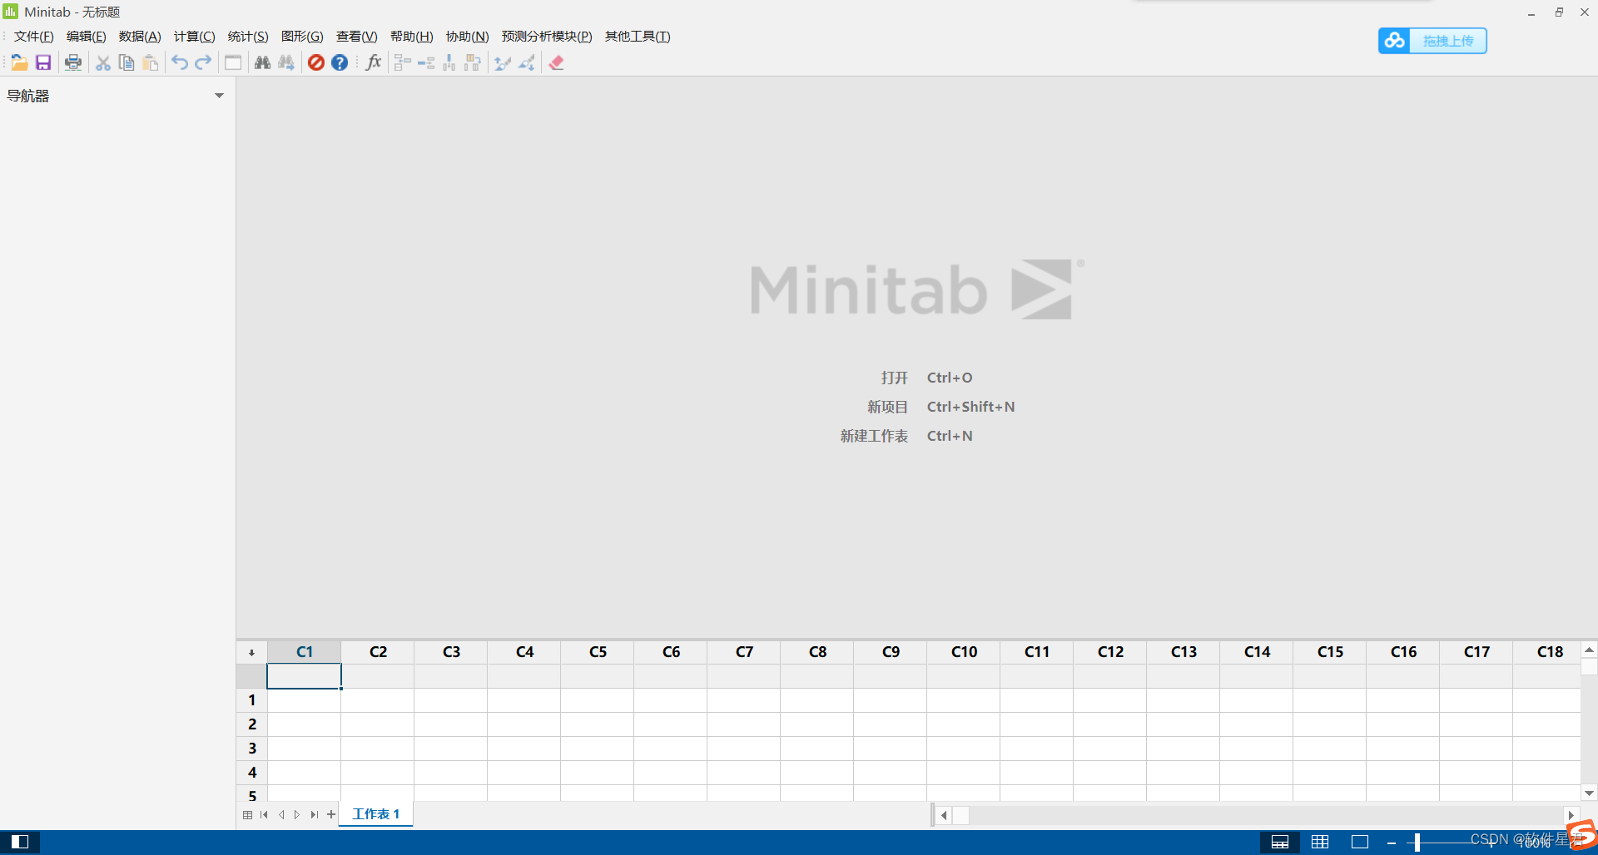This screenshot has height=855, width=1598.
Task: Click the 新项目 shortcut link
Action: [940, 407]
